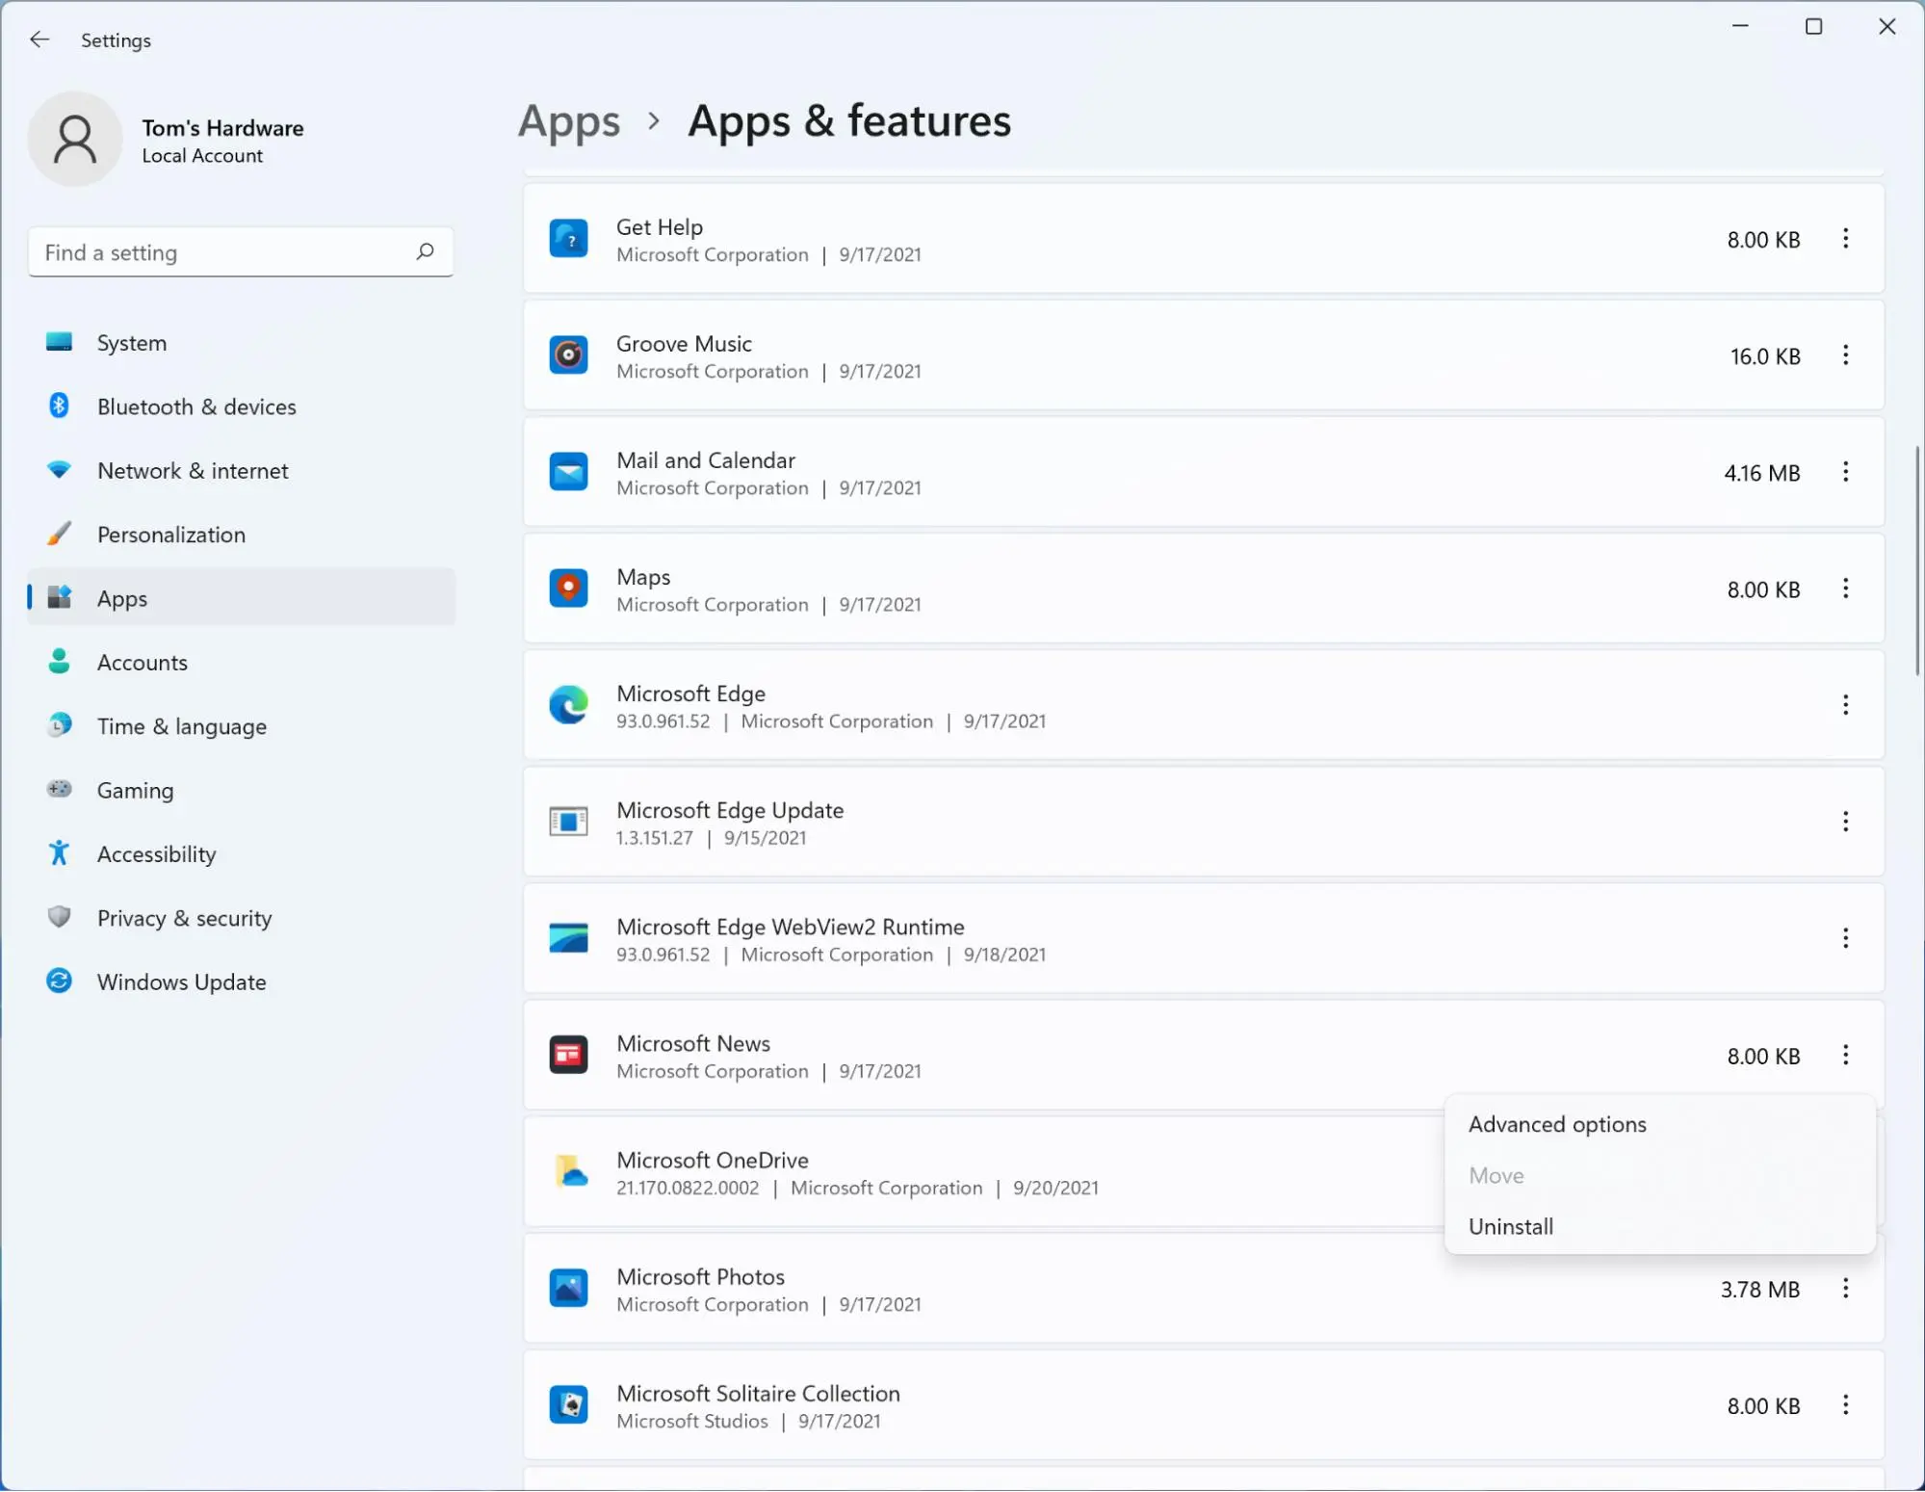Go to Gaming settings
1925x1492 pixels.
pos(241,791)
